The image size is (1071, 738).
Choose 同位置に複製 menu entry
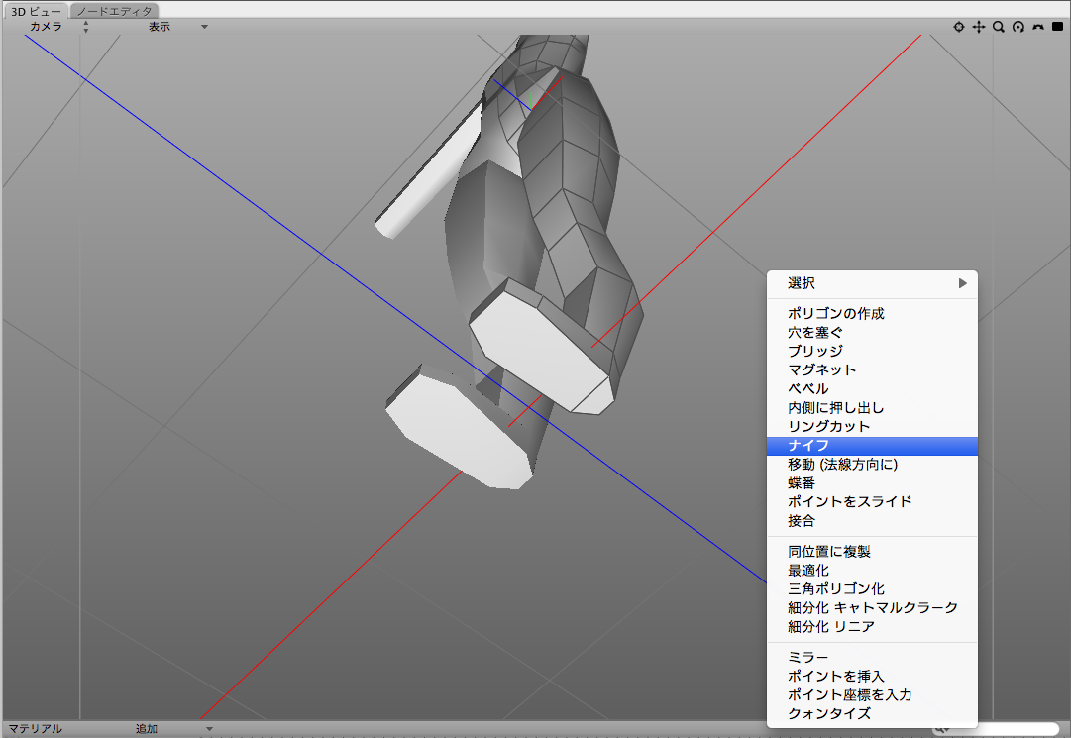click(x=872, y=552)
